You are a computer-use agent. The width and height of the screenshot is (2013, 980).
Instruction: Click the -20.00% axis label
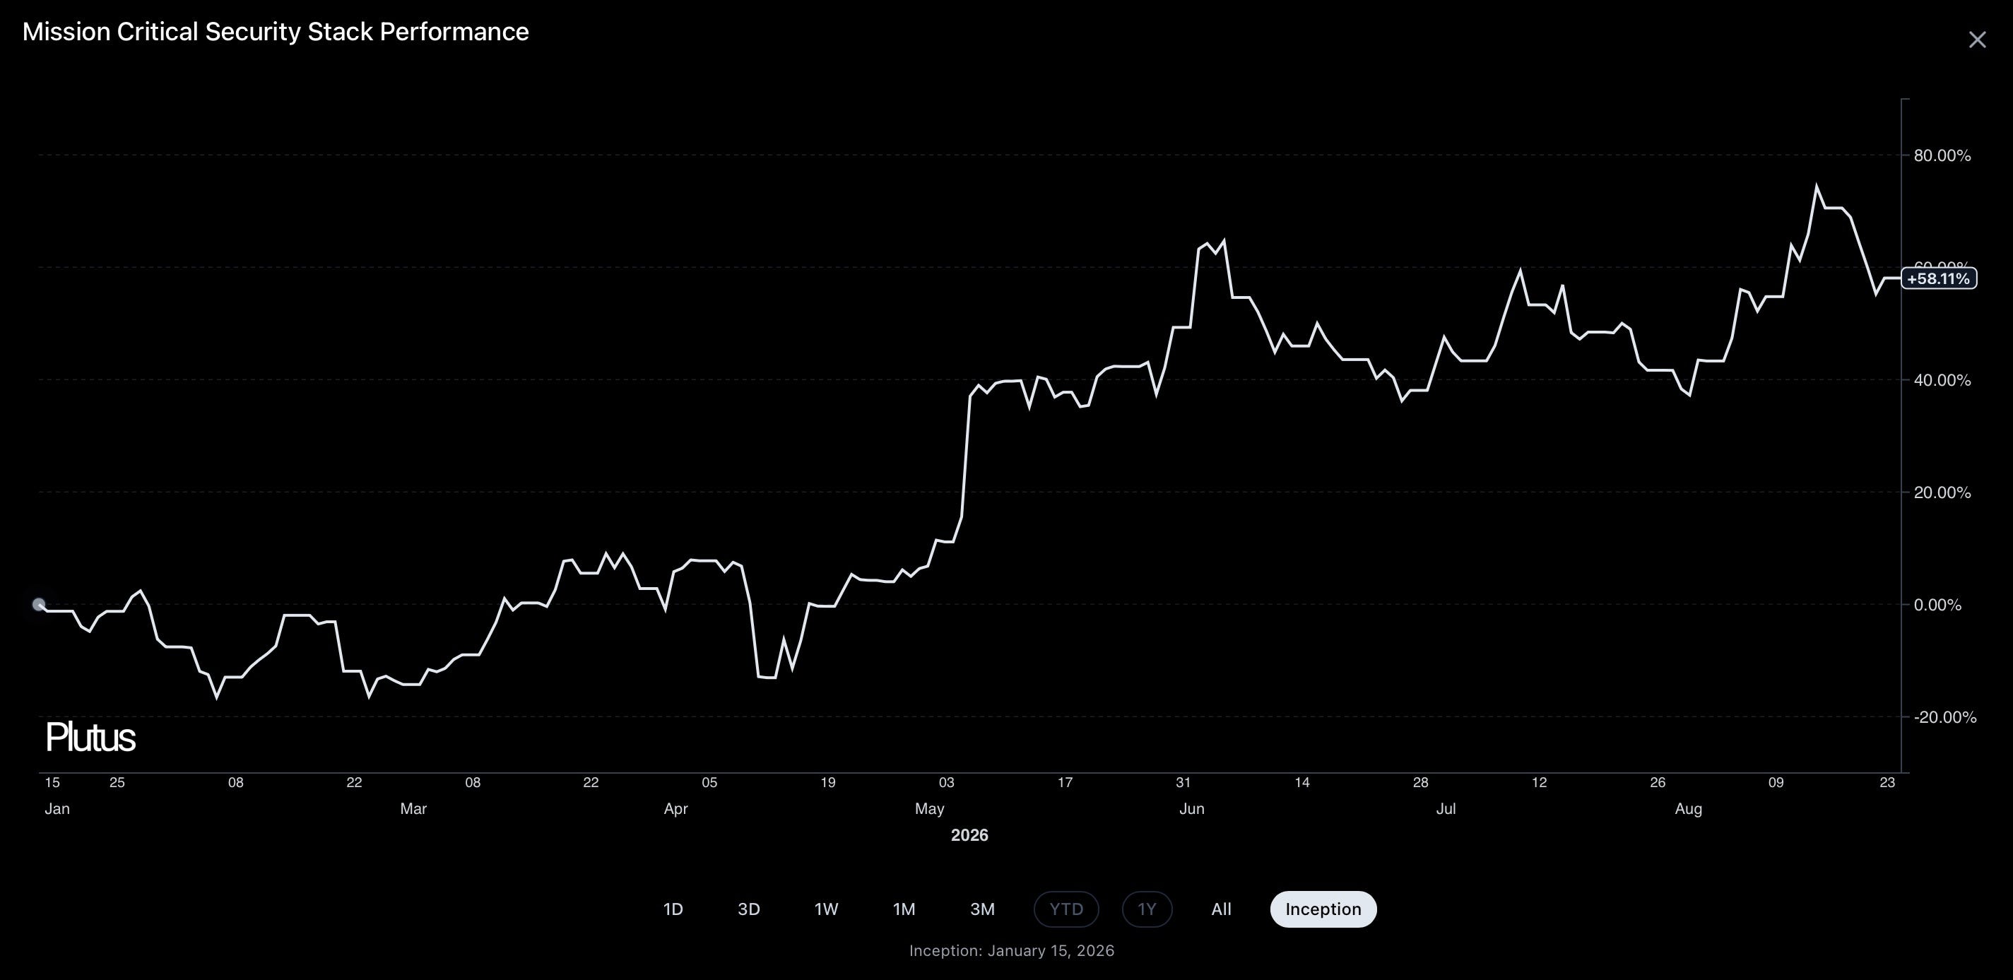coord(1944,717)
